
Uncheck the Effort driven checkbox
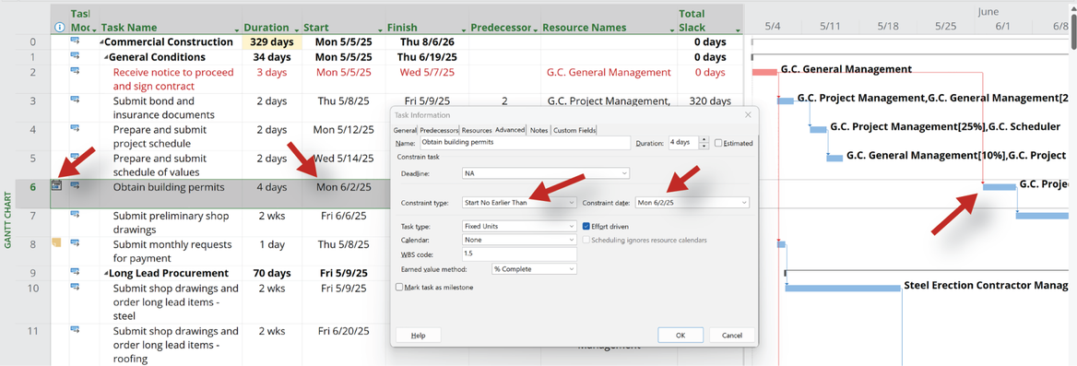pos(586,226)
